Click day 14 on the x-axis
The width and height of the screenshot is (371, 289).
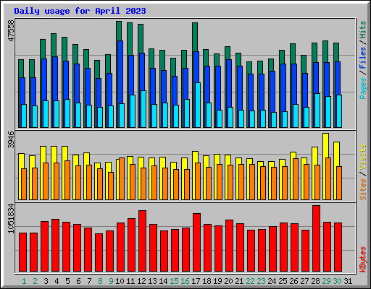click(x=163, y=281)
